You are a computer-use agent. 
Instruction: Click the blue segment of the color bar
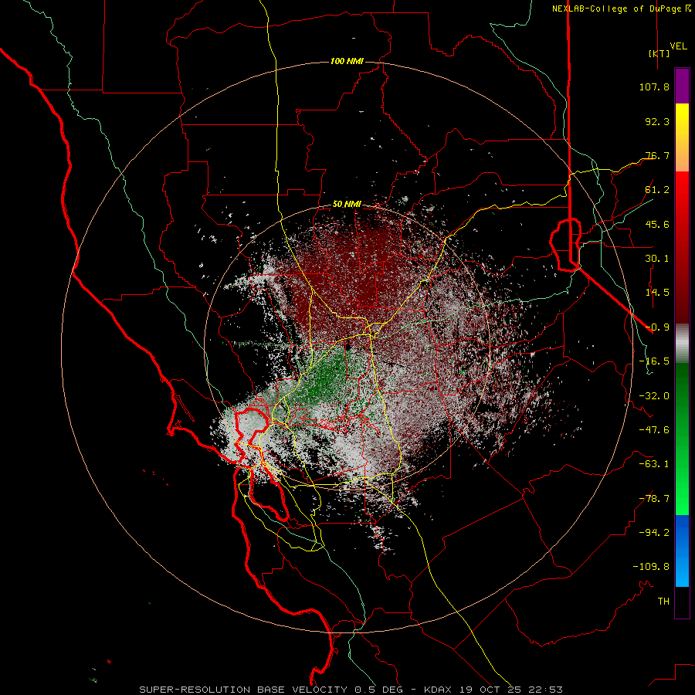pyautogui.click(x=682, y=551)
